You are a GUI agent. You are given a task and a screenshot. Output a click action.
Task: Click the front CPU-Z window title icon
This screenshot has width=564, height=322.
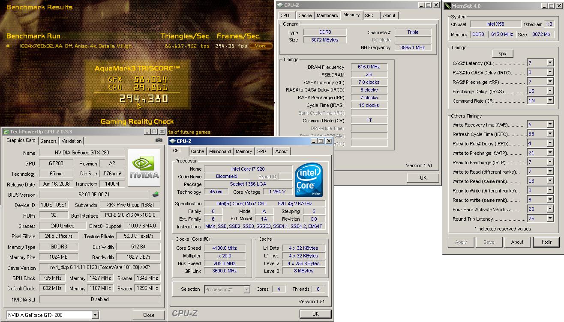[x=172, y=141]
